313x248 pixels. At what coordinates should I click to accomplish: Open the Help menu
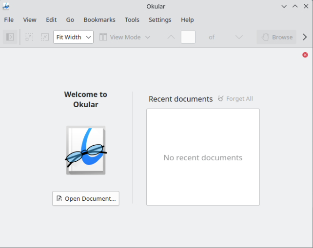point(187,20)
